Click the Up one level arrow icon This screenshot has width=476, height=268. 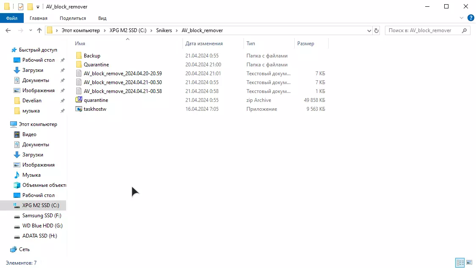click(x=39, y=30)
